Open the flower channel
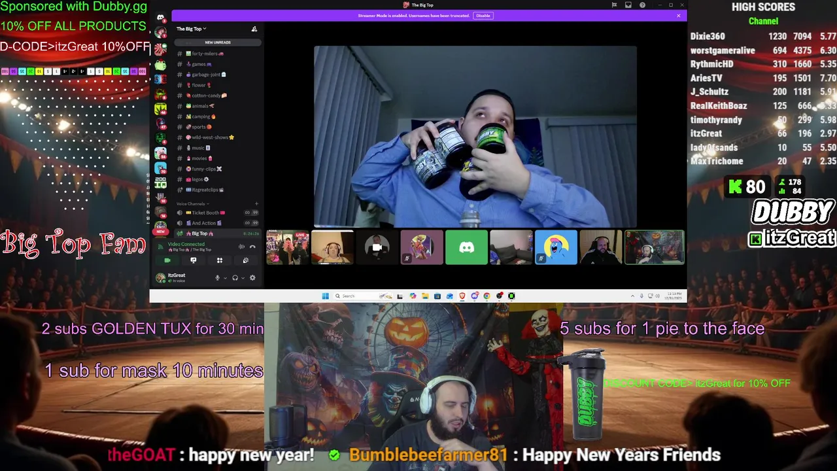 (218, 85)
